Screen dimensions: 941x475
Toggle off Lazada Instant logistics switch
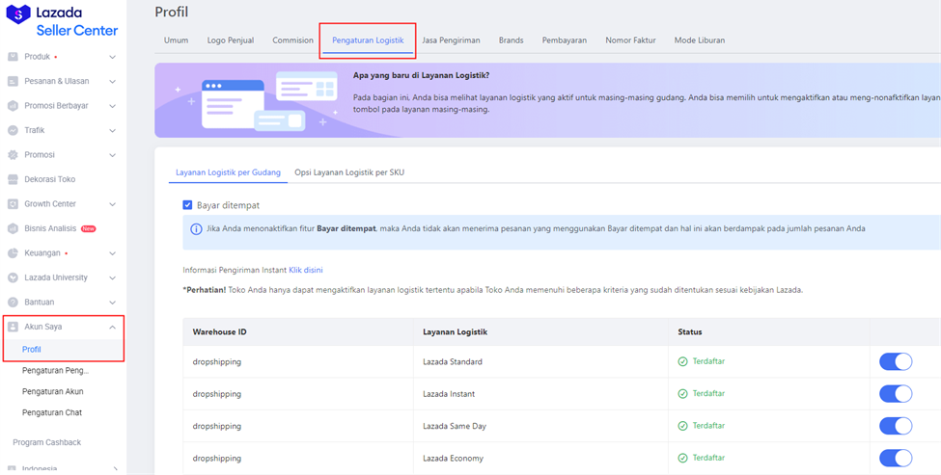click(896, 394)
